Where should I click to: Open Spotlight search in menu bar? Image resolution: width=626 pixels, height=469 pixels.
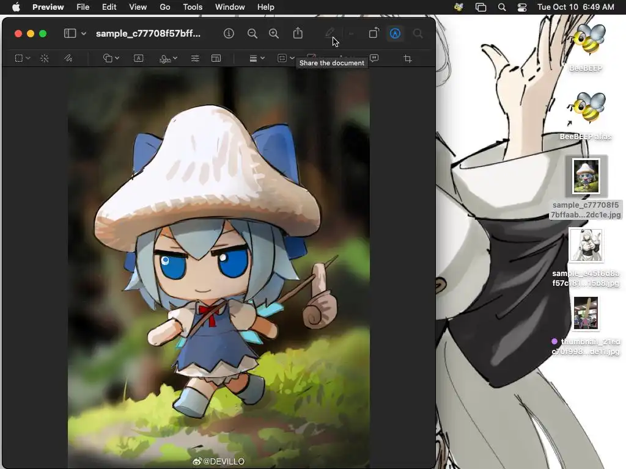pos(502,7)
